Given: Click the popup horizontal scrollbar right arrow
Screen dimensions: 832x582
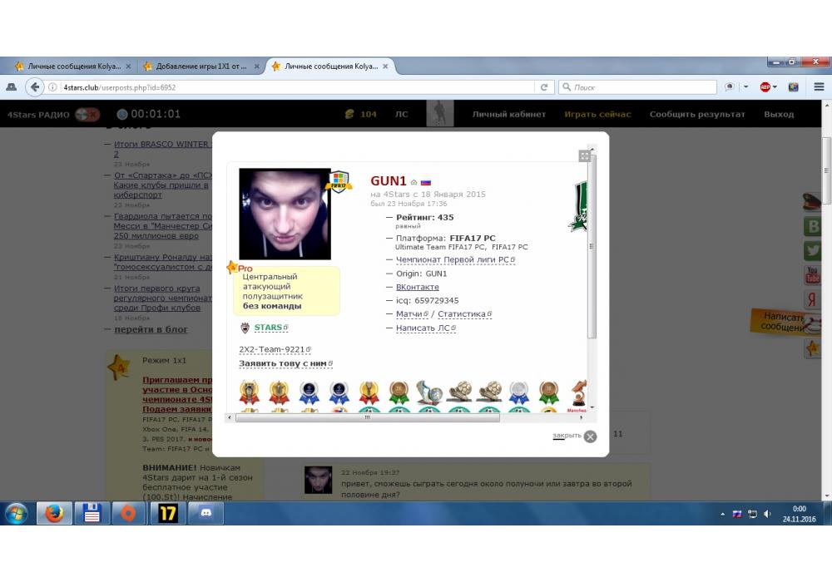Looking at the screenshot, I should coord(582,417).
